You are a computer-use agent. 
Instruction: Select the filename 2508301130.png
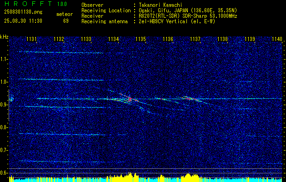pos(23,12)
